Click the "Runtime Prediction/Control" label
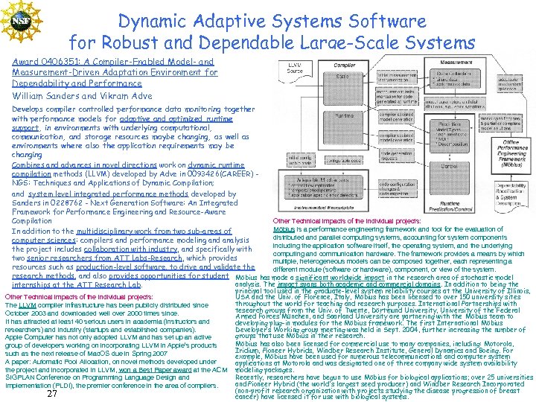This screenshot has height=402, width=536. point(450,206)
